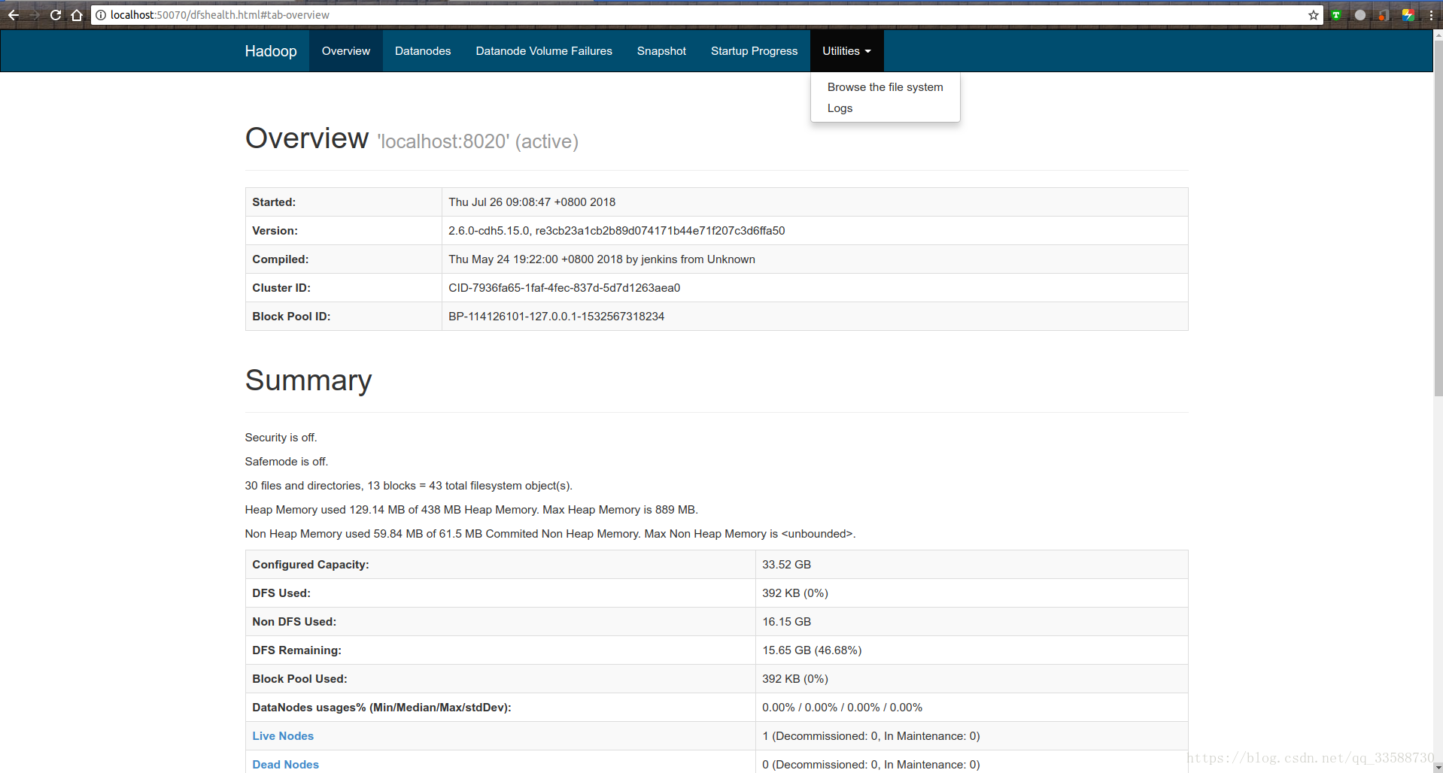Open the Dead Nodes link
Viewport: 1443px width, 773px height.
(x=285, y=765)
